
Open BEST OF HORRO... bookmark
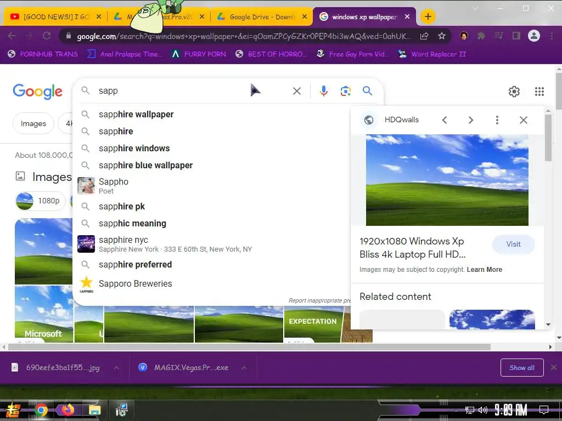(271, 54)
